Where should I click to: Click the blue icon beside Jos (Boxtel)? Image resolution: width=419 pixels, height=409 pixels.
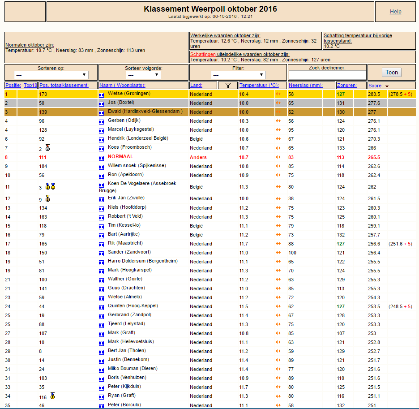(x=101, y=104)
